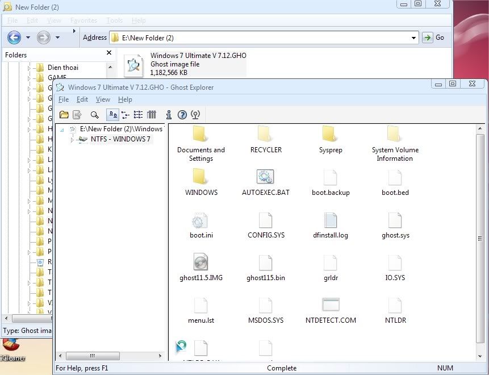Select the ghost115.bin file
This screenshot has width=489, height=375.
point(266,268)
